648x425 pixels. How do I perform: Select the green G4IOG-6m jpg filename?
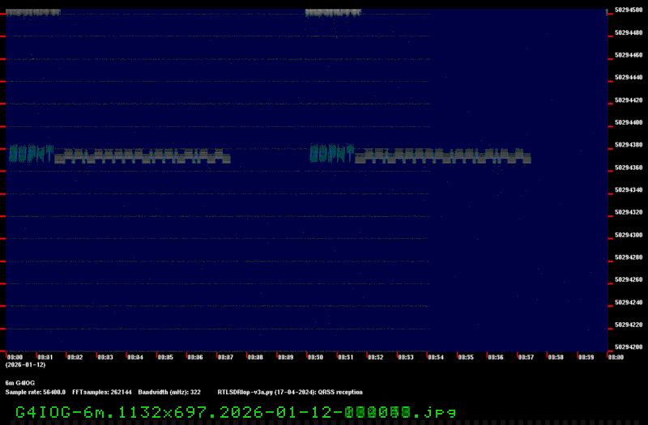pos(236,412)
